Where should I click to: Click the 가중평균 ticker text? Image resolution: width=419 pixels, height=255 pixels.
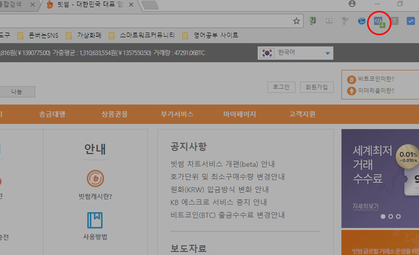pyautogui.click(x=102, y=53)
